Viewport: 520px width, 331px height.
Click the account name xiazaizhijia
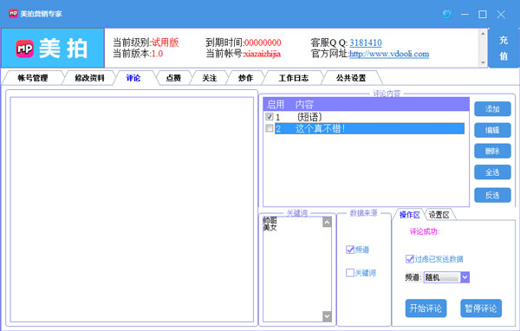263,54
